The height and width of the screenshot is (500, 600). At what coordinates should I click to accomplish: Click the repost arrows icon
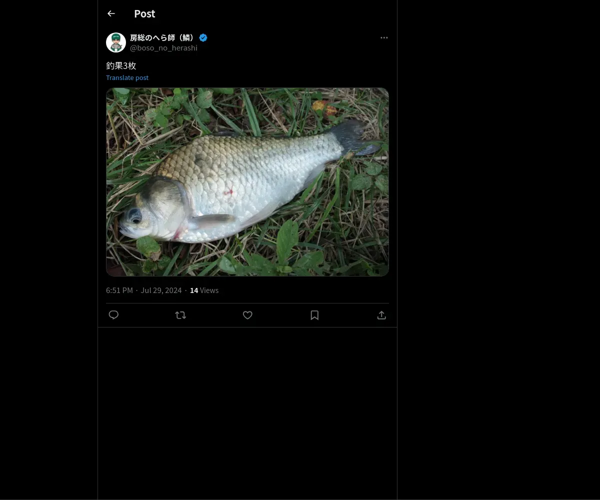(180, 315)
